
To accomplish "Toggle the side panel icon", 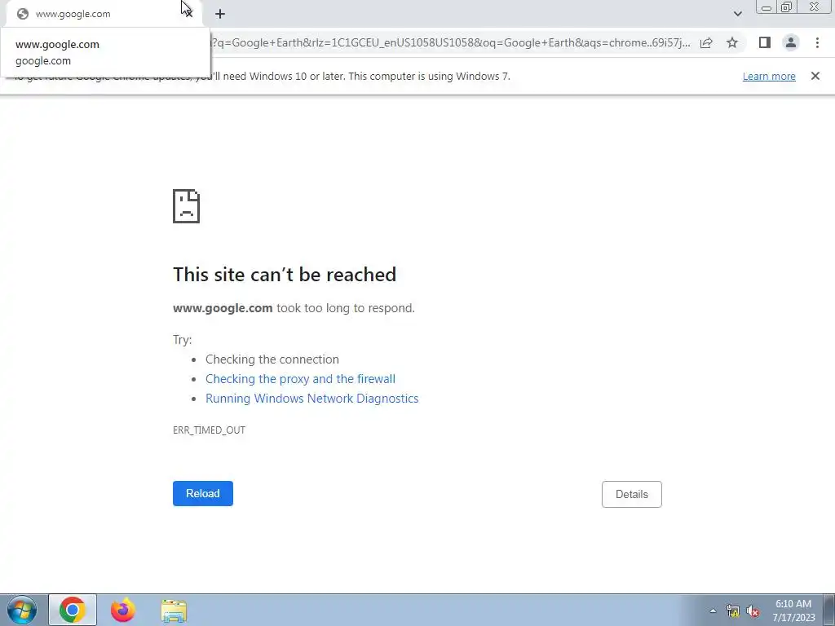I will [765, 42].
